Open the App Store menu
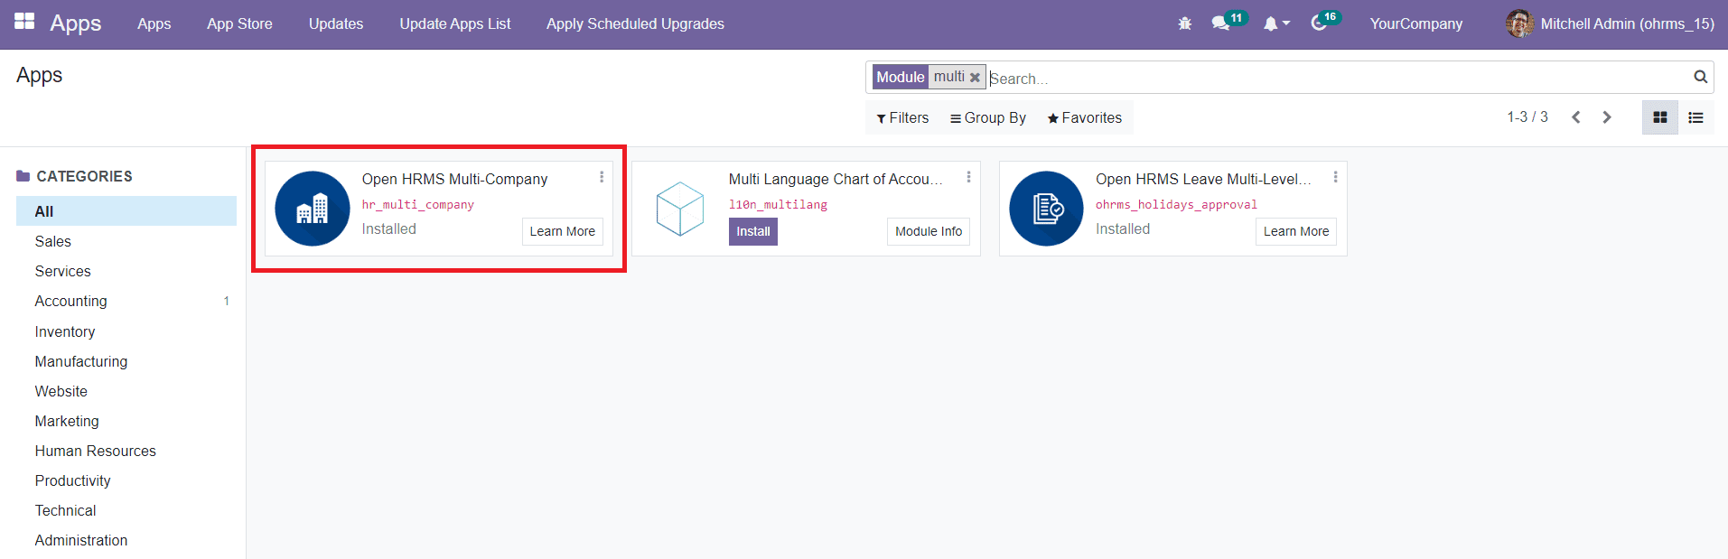This screenshot has height=559, width=1728. coord(239,24)
